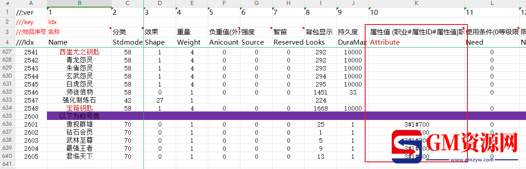Click the 'Weight' cell

192,42
